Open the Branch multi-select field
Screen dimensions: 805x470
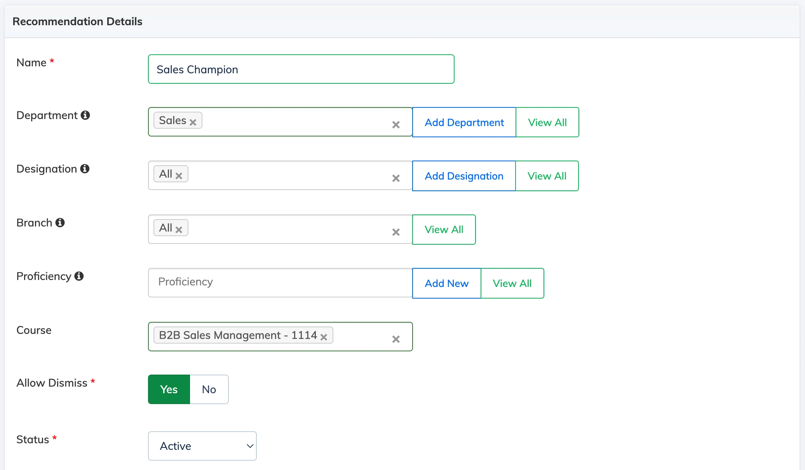(x=280, y=229)
